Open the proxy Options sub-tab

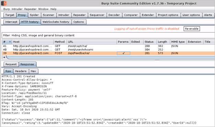tap(79, 22)
